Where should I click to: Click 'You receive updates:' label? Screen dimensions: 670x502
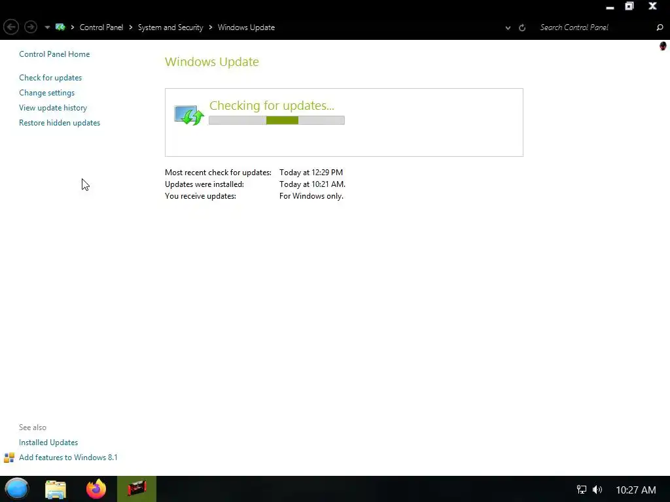click(x=200, y=196)
